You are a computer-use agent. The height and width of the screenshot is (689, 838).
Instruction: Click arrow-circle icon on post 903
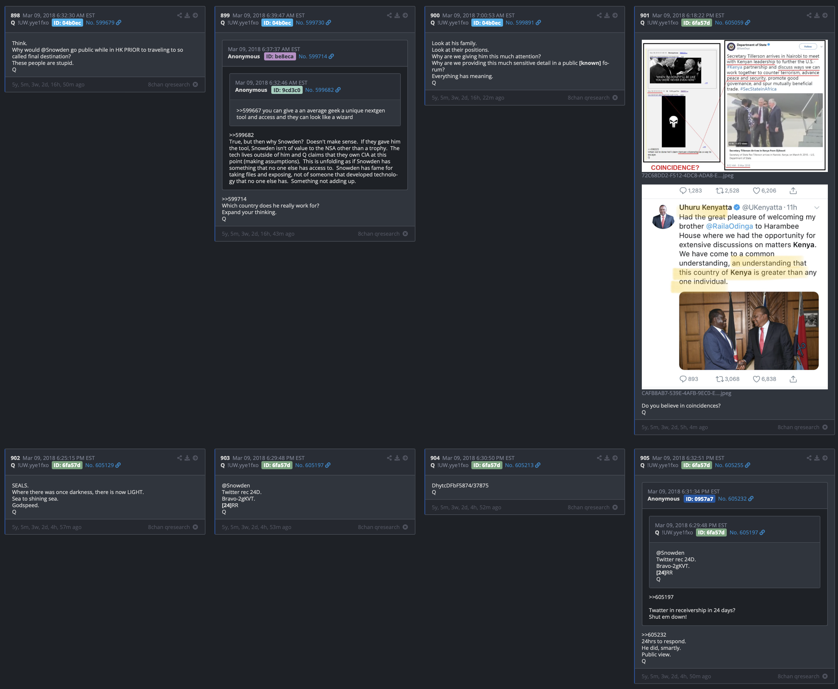click(405, 458)
